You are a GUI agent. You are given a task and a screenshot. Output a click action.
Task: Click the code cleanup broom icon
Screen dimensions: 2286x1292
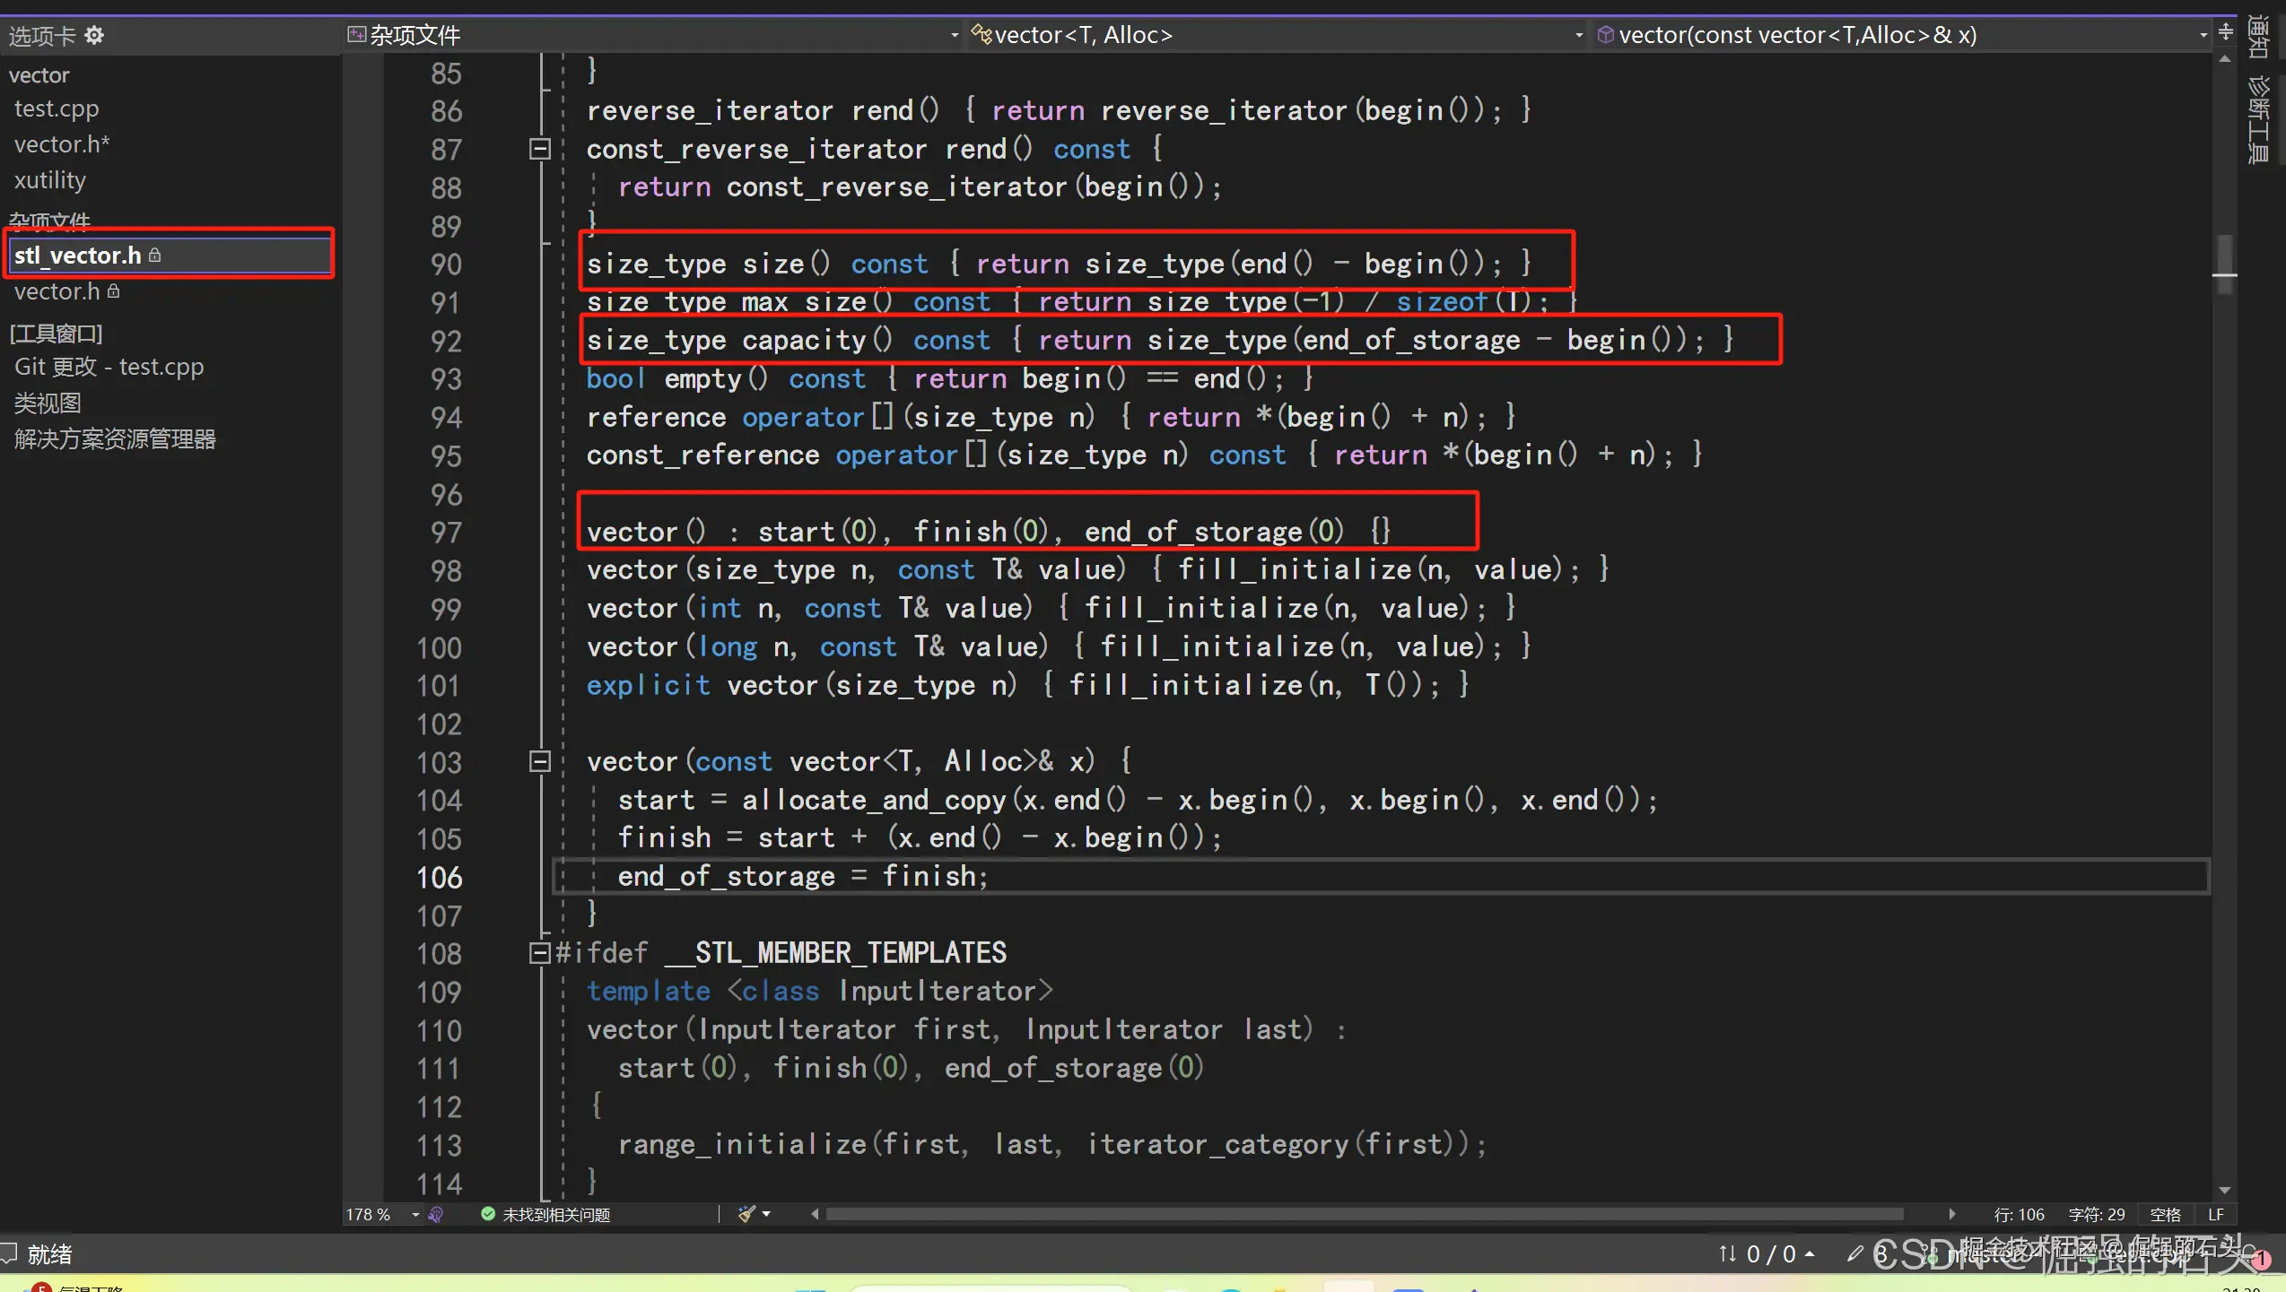[x=746, y=1214]
